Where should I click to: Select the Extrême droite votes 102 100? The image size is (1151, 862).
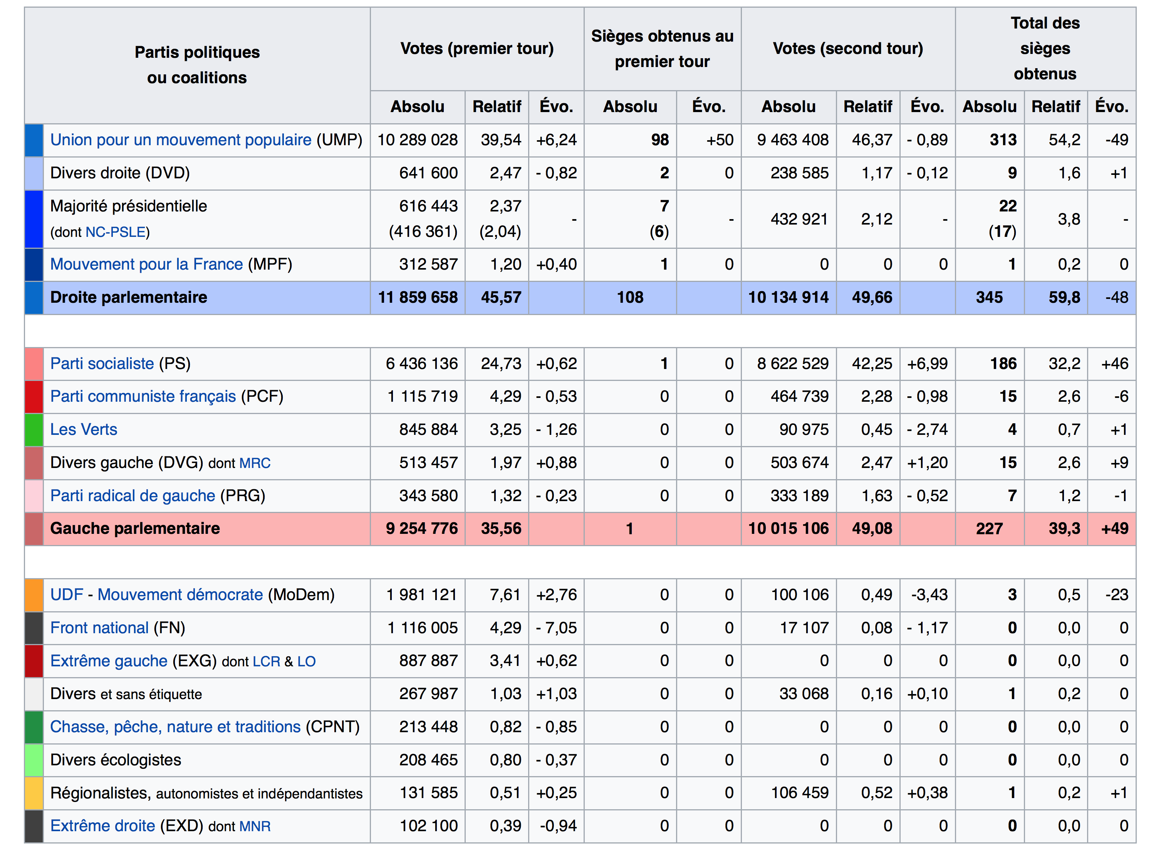429,825
